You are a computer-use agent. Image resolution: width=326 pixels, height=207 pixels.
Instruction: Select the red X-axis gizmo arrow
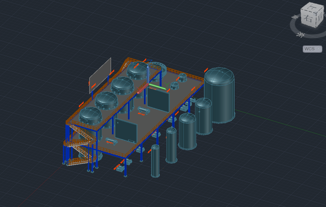(143, 89)
